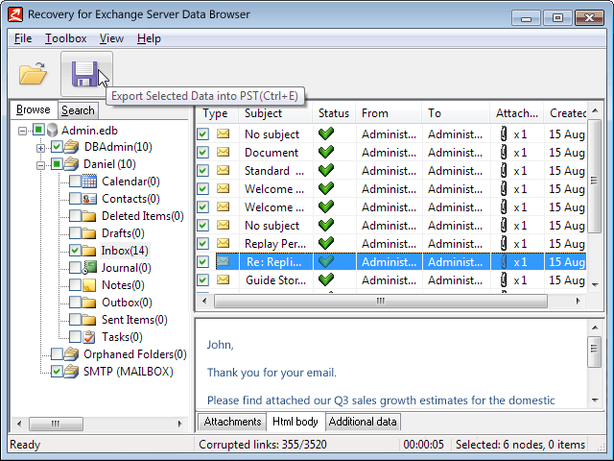Screen dimensions: 614x461
Task: Click the Sent Items(0) folder icon
Action: [x=89, y=320]
